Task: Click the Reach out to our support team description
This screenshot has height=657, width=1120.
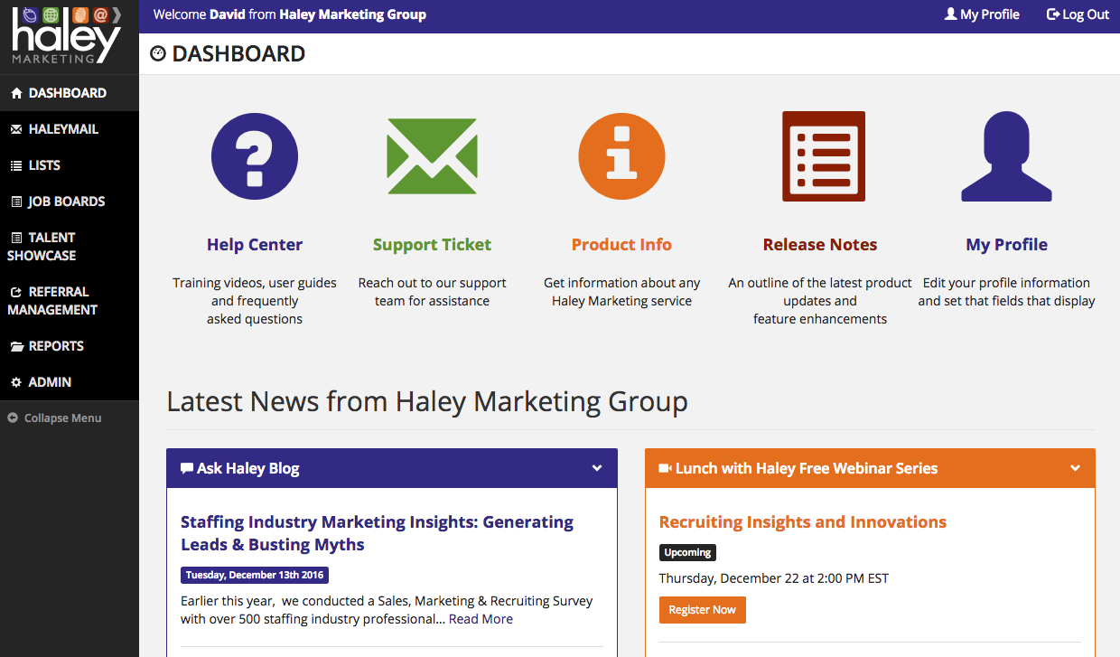Action: coord(432,292)
